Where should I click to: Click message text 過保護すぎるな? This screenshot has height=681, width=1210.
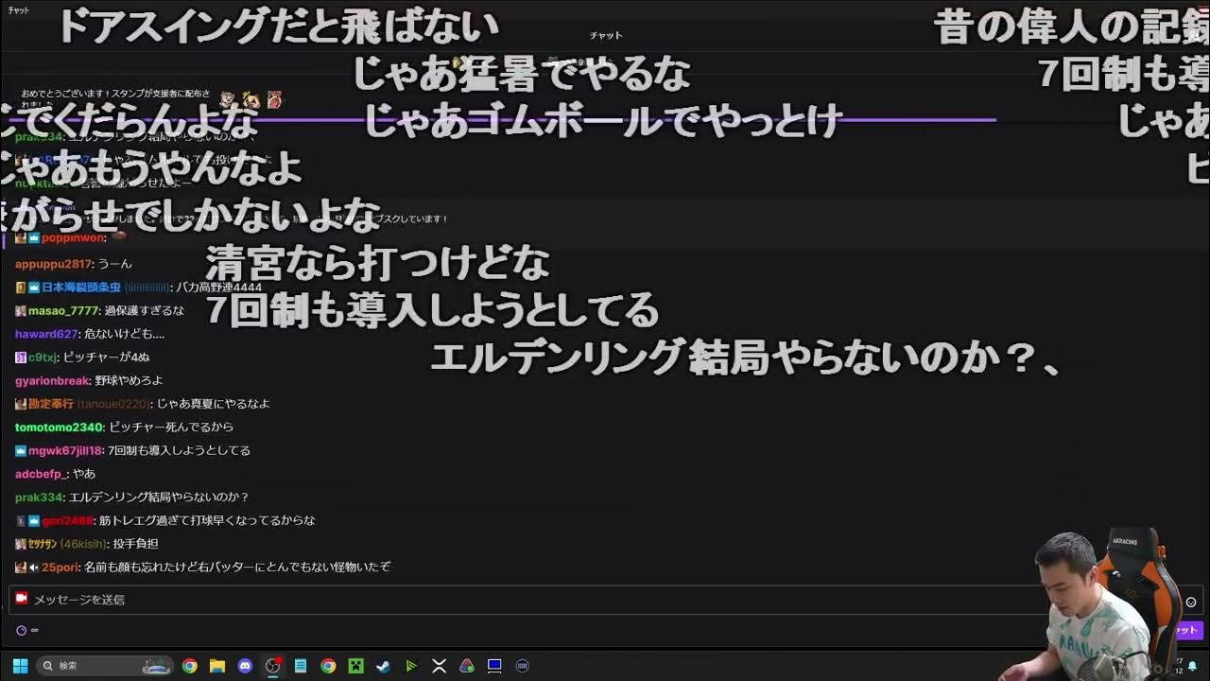click(x=144, y=310)
